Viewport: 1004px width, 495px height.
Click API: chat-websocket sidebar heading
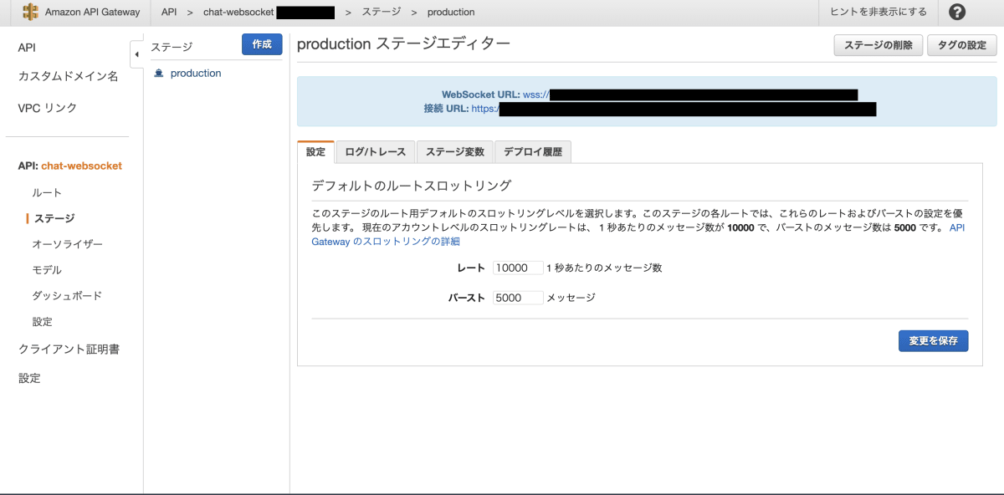[x=70, y=166]
